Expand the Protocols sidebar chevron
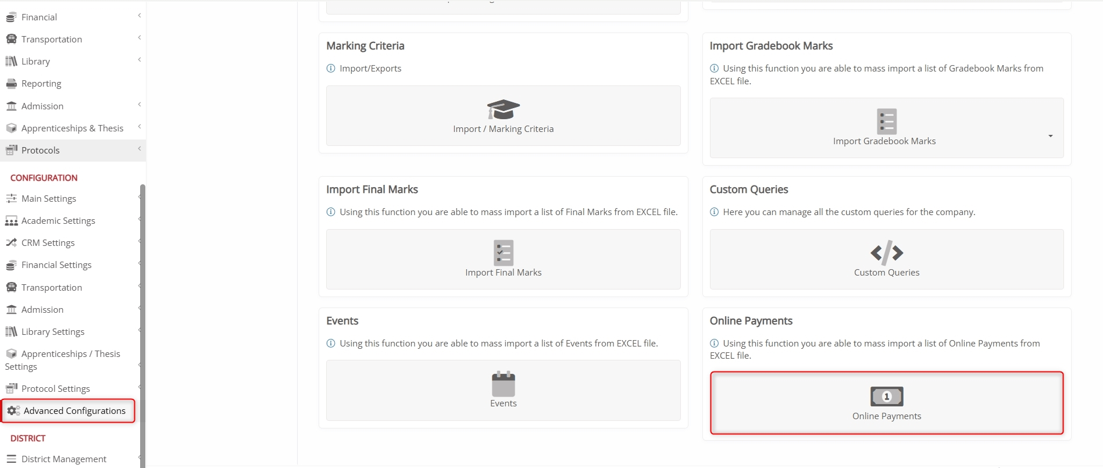Screen dimensions: 1103x468 click(140, 149)
